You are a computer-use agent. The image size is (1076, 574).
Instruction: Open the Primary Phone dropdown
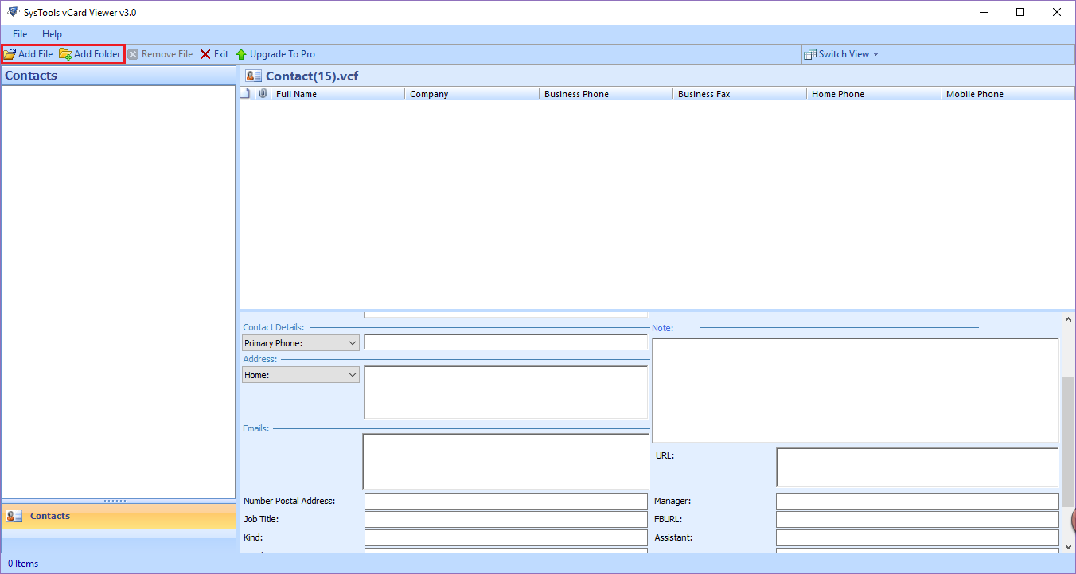[x=353, y=342]
